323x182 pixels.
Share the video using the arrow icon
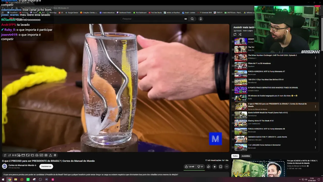tap(208, 167)
